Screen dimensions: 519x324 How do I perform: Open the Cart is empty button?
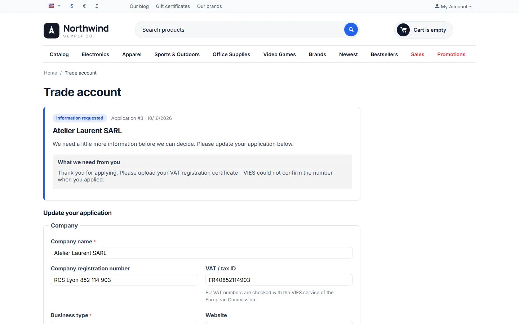coord(423,30)
